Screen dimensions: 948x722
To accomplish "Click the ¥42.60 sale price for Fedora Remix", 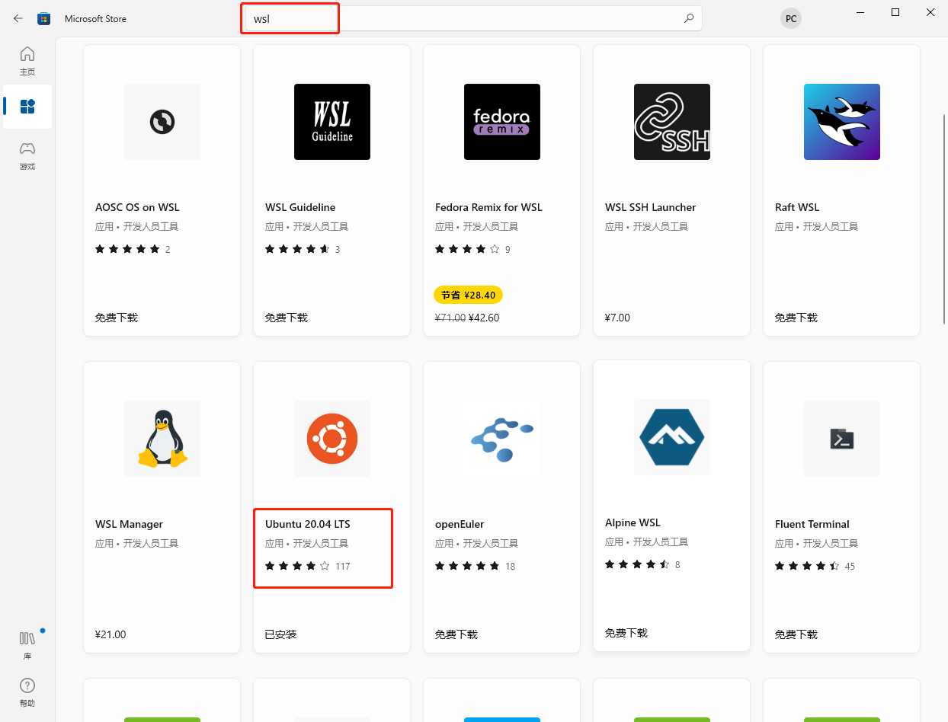I will (484, 318).
